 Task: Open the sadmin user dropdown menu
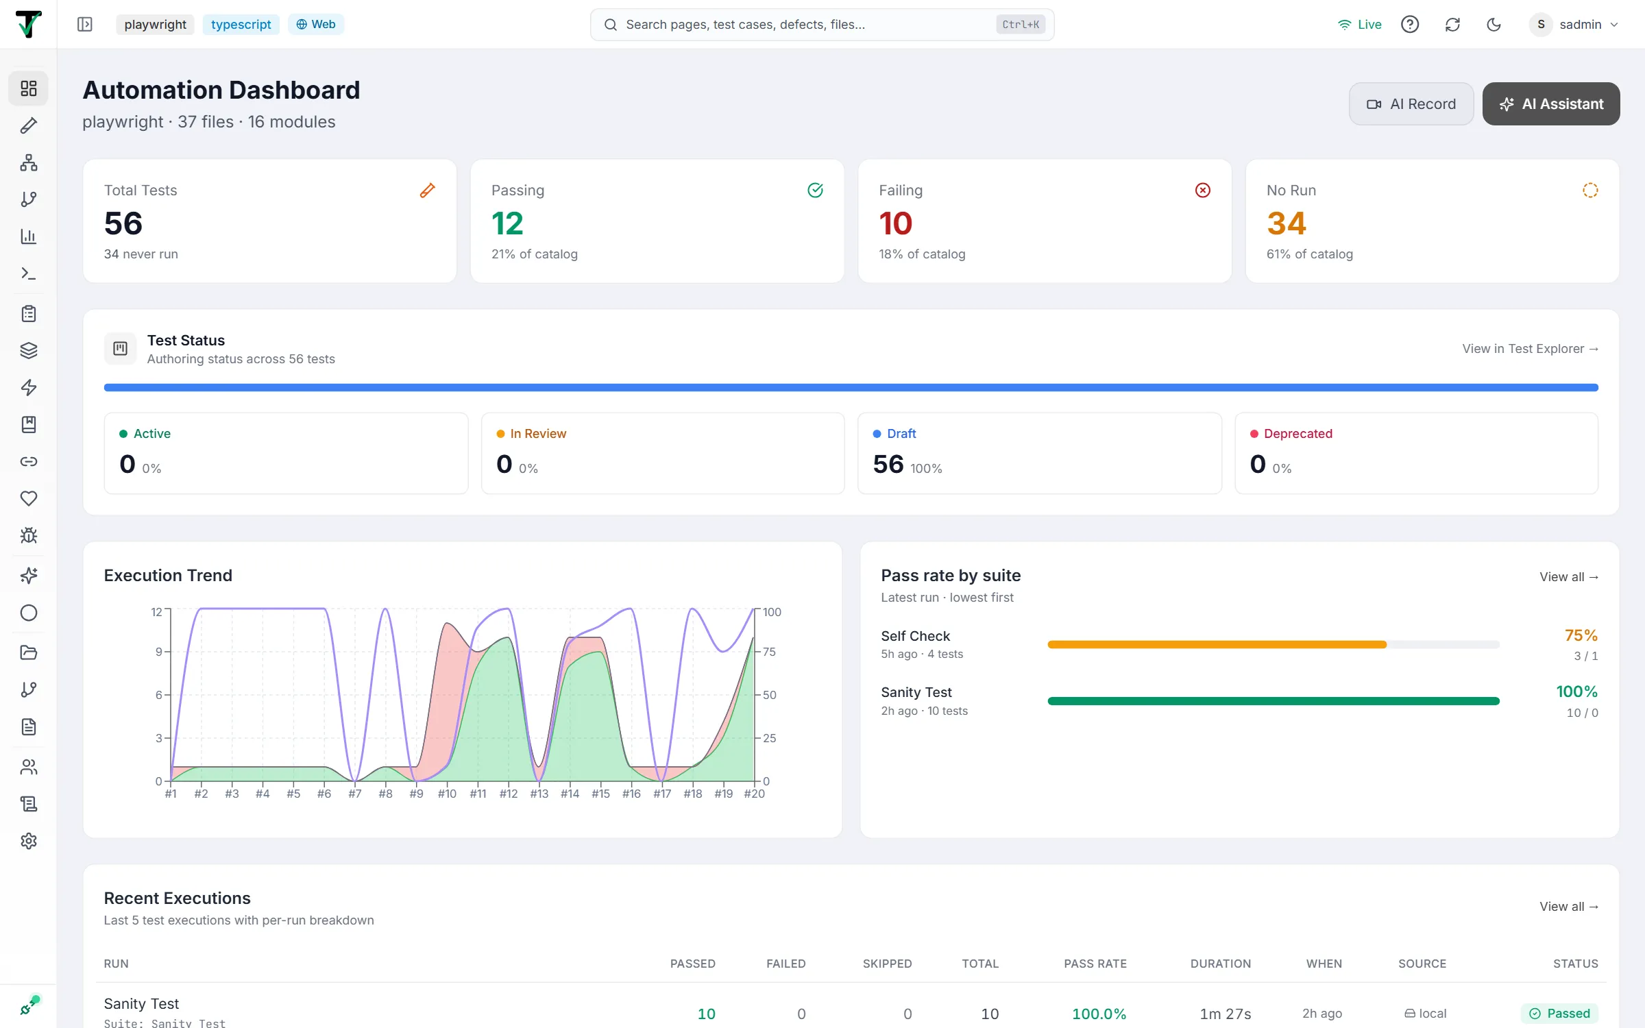coord(1574,25)
